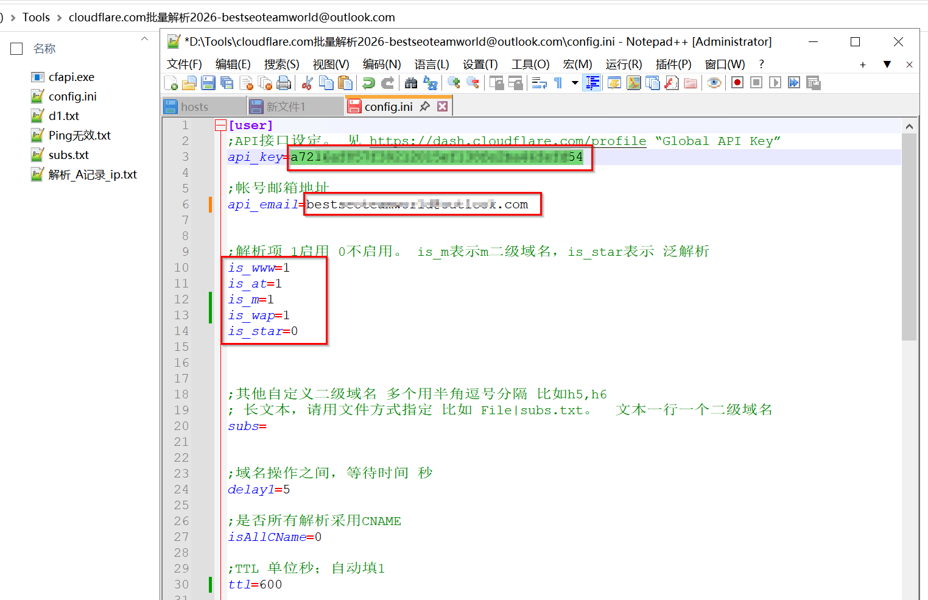This screenshot has width=928, height=600.
Task: Follow the dash.cloudflare.com/profile link
Action: [x=508, y=141]
